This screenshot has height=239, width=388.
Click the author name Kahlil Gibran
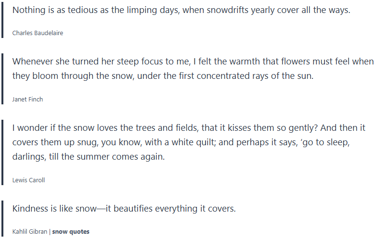[30, 231]
